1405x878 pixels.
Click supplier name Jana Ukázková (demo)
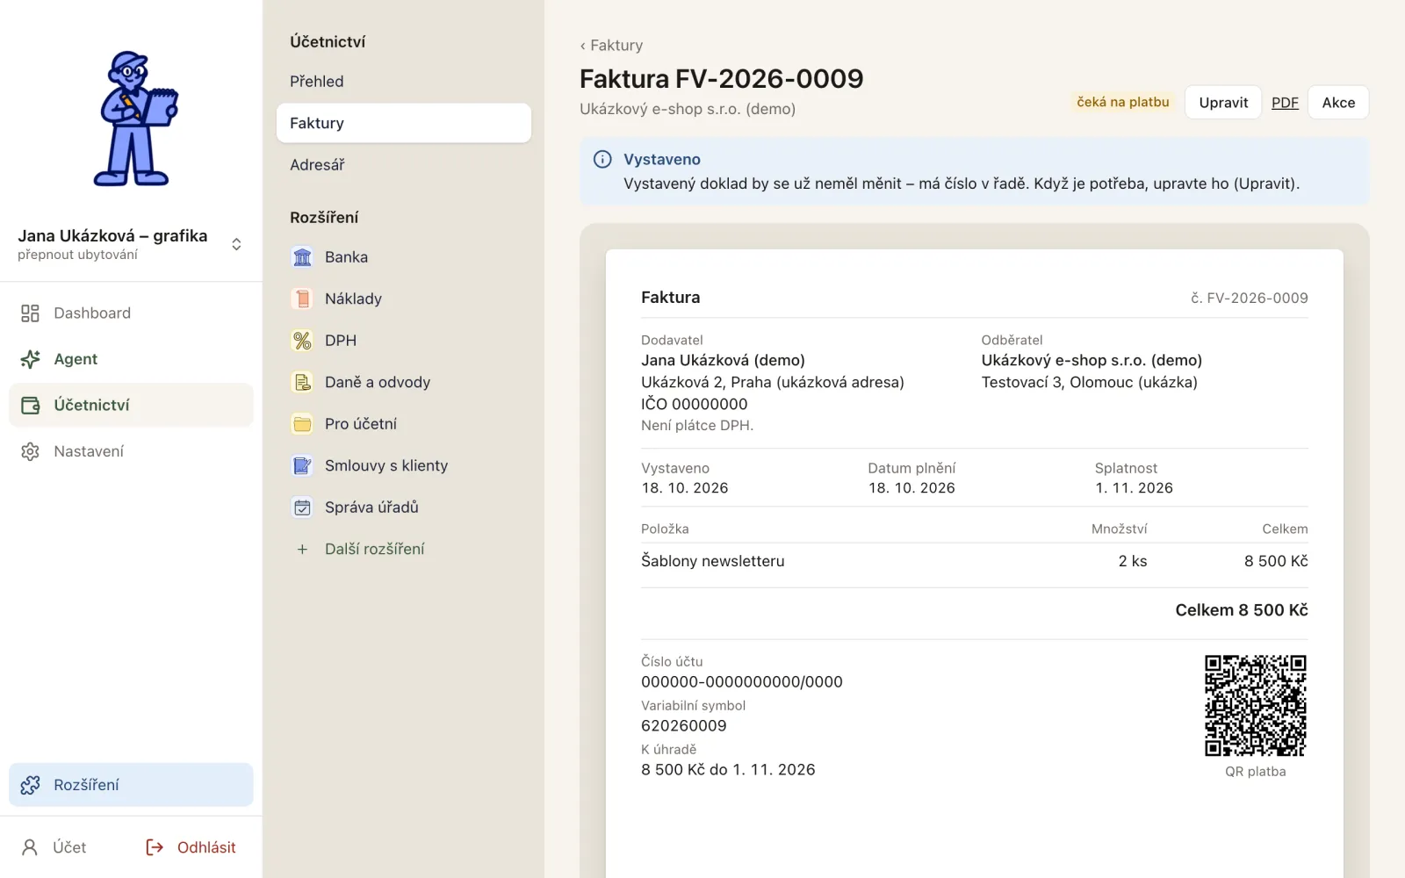tap(723, 360)
